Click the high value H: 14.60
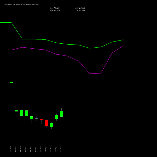The height and width of the screenshot is (157, 157). 80,8
